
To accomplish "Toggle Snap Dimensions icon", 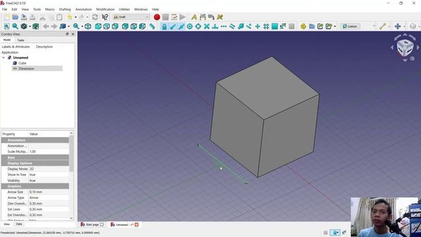I will tap(283, 26).
